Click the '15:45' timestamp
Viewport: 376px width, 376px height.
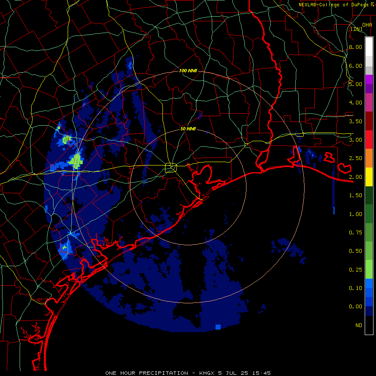(262, 373)
